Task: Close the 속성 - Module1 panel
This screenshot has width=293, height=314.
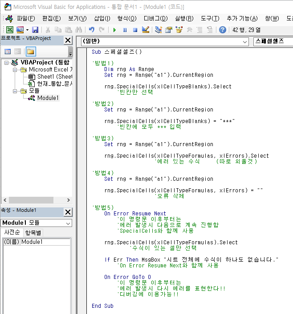Action: point(68,212)
